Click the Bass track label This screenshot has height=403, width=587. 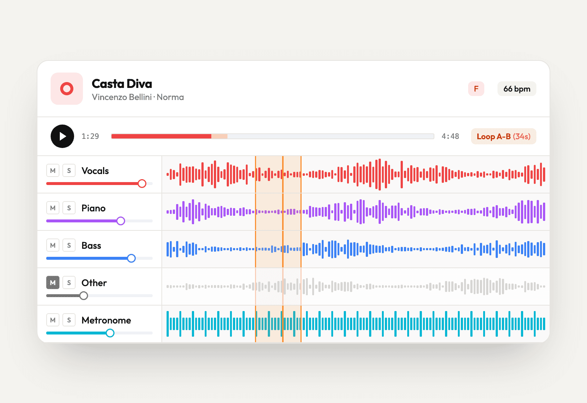91,245
